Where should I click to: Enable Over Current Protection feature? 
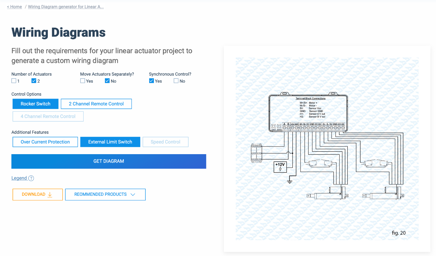click(x=45, y=142)
